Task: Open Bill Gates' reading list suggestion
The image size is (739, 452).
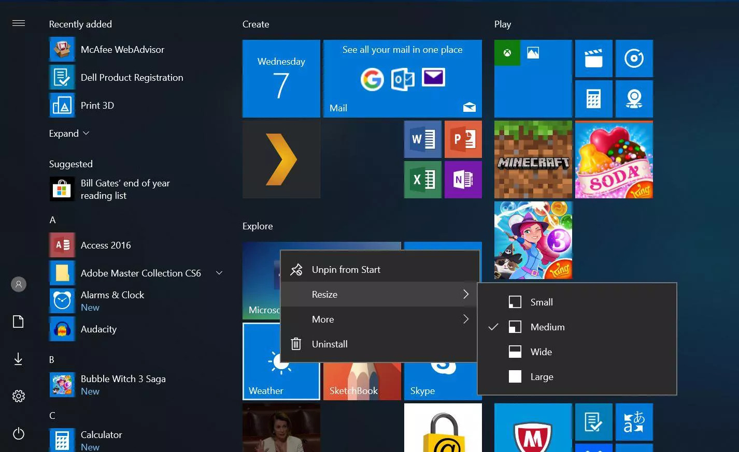Action: (x=125, y=189)
